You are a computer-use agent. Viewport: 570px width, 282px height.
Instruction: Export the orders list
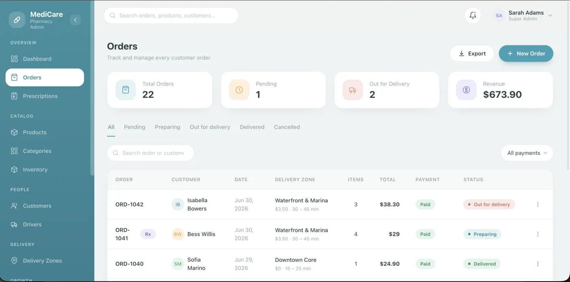(x=472, y=53)
